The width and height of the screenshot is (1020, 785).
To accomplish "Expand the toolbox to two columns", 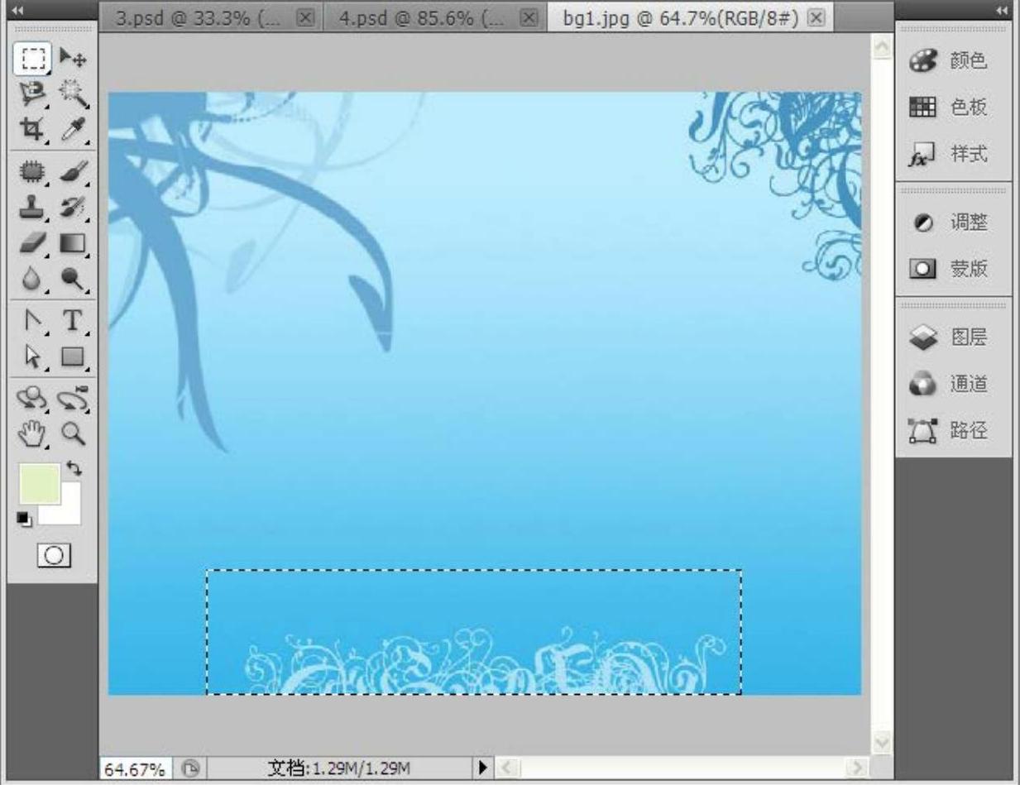I will (x=18, y=10).
